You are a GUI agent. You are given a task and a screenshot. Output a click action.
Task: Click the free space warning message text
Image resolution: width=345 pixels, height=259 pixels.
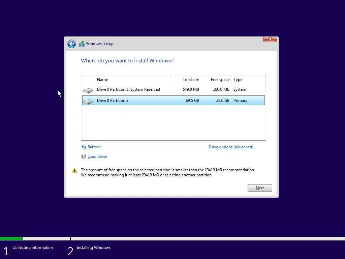coord(168,172)
